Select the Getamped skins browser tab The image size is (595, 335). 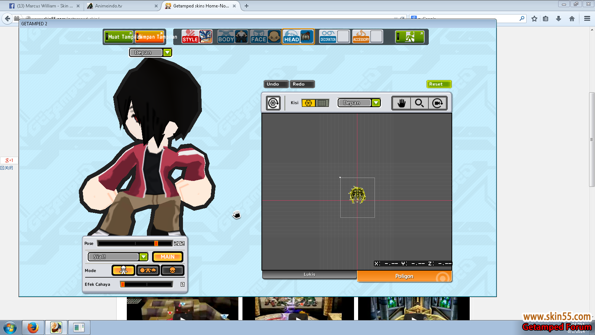pos(201,6)
